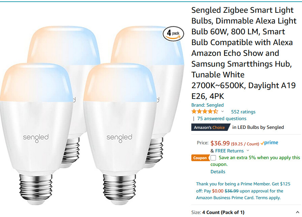Open the star ratings dropdown arrow

[x=222, y=112]
